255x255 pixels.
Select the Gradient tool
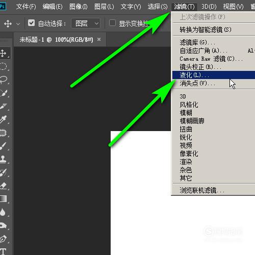tap(4, 198)
